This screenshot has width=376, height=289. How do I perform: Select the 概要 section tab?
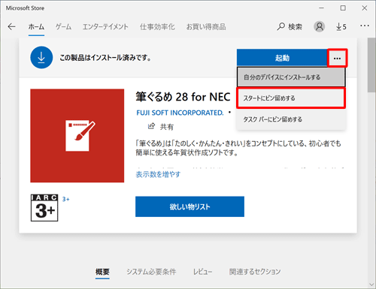[102, 272]
